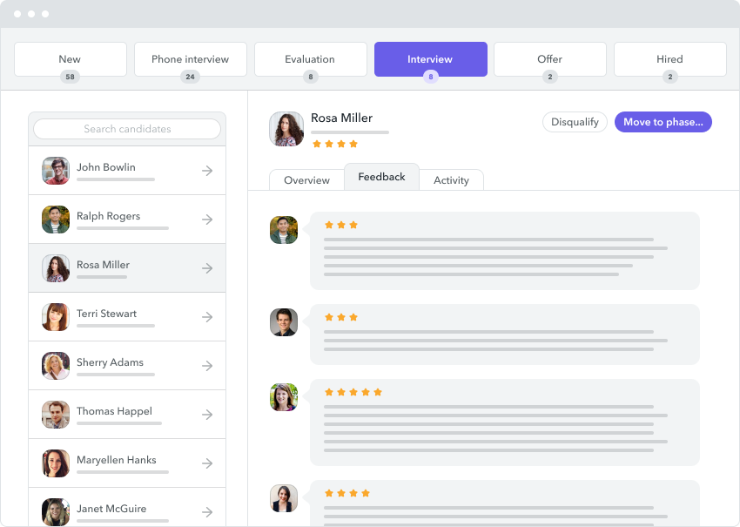Click the five-star rating in the feedback
The image size is (740, 527).
point(353,392)
